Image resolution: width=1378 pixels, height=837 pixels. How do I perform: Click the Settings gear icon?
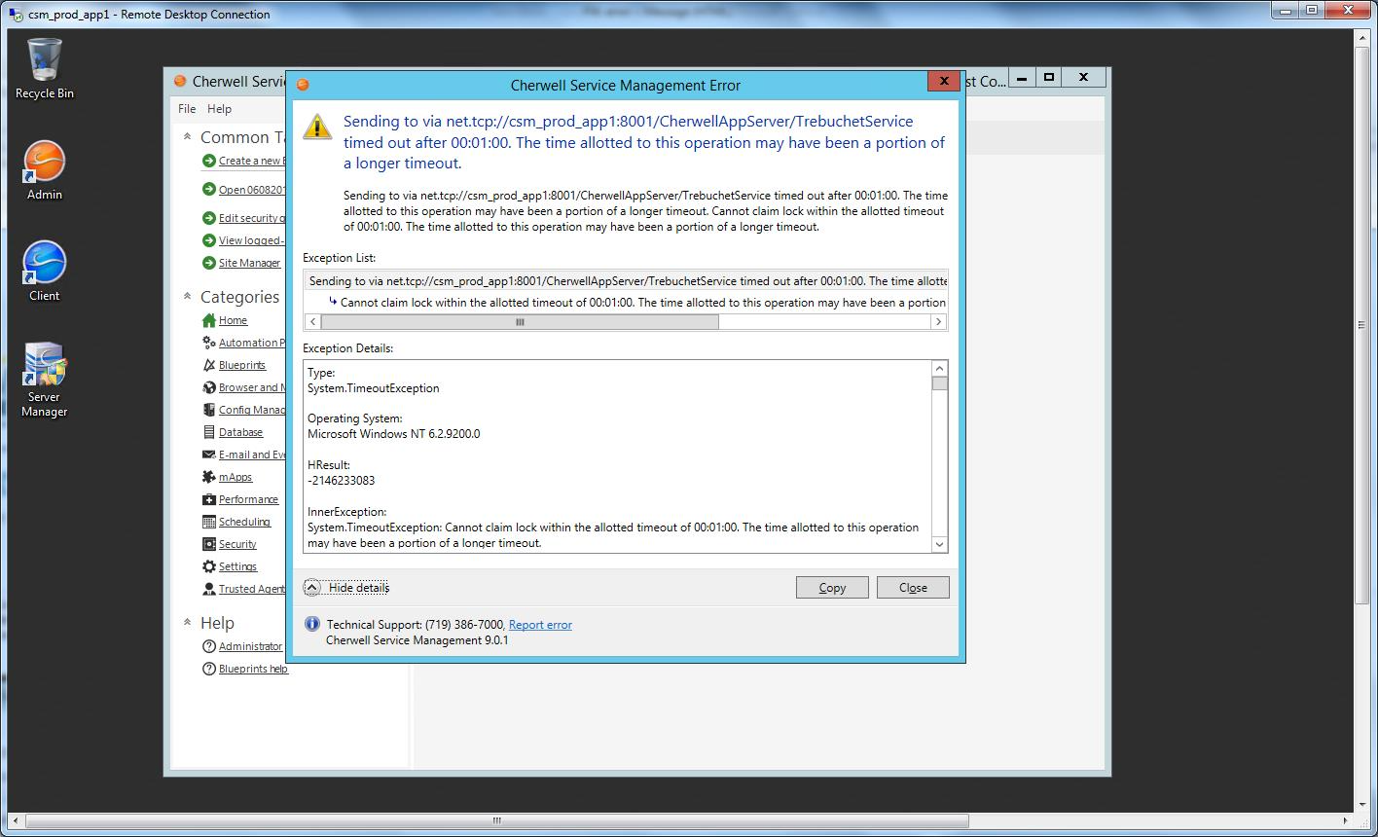click(208, 566)
